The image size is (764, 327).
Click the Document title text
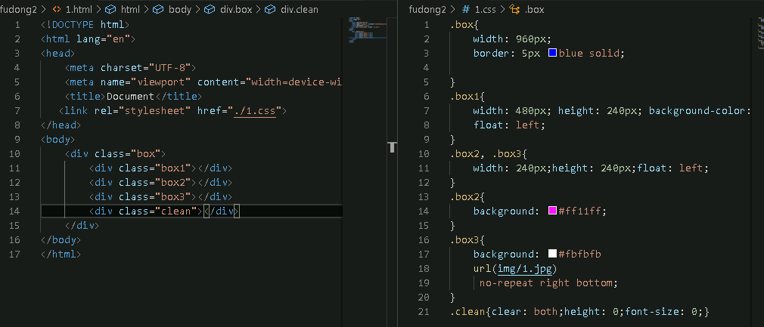point(130,97)
